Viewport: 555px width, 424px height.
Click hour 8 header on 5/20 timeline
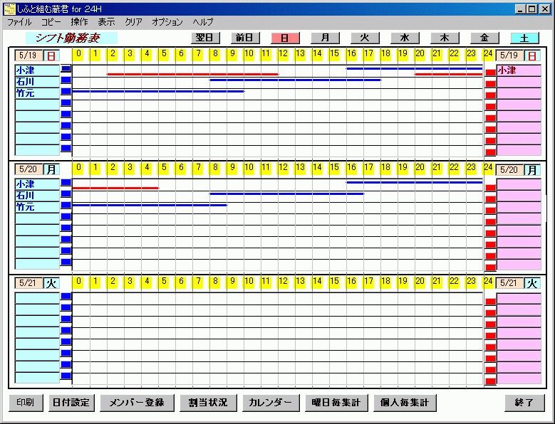pyautogui.click(x=215, y=167)
